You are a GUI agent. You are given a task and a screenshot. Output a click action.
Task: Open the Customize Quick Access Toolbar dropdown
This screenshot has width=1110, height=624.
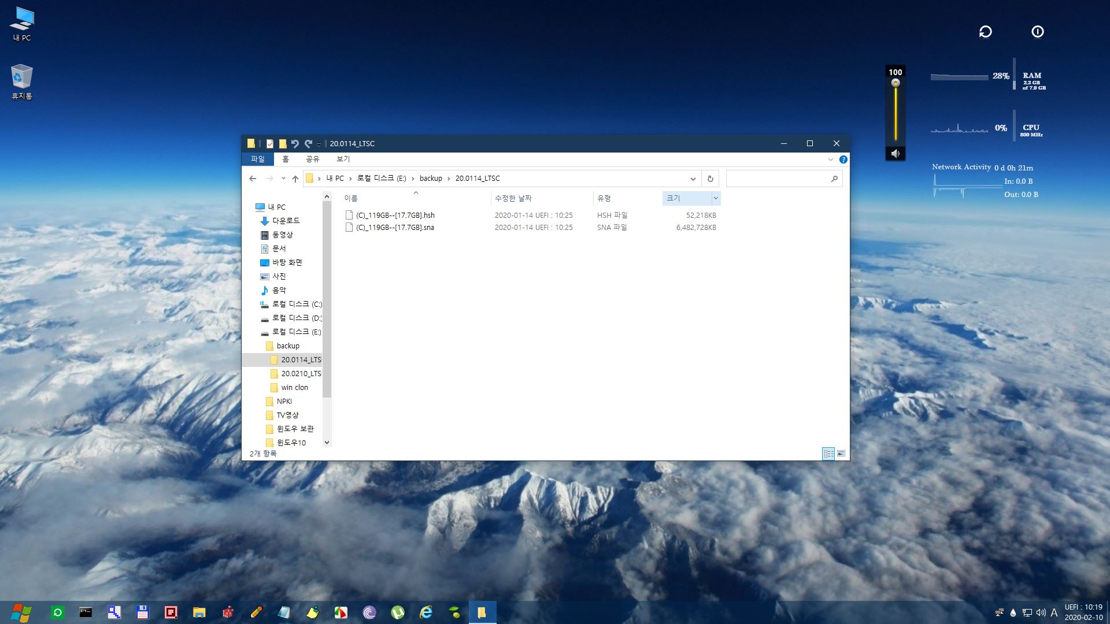(x=319, y=144)
